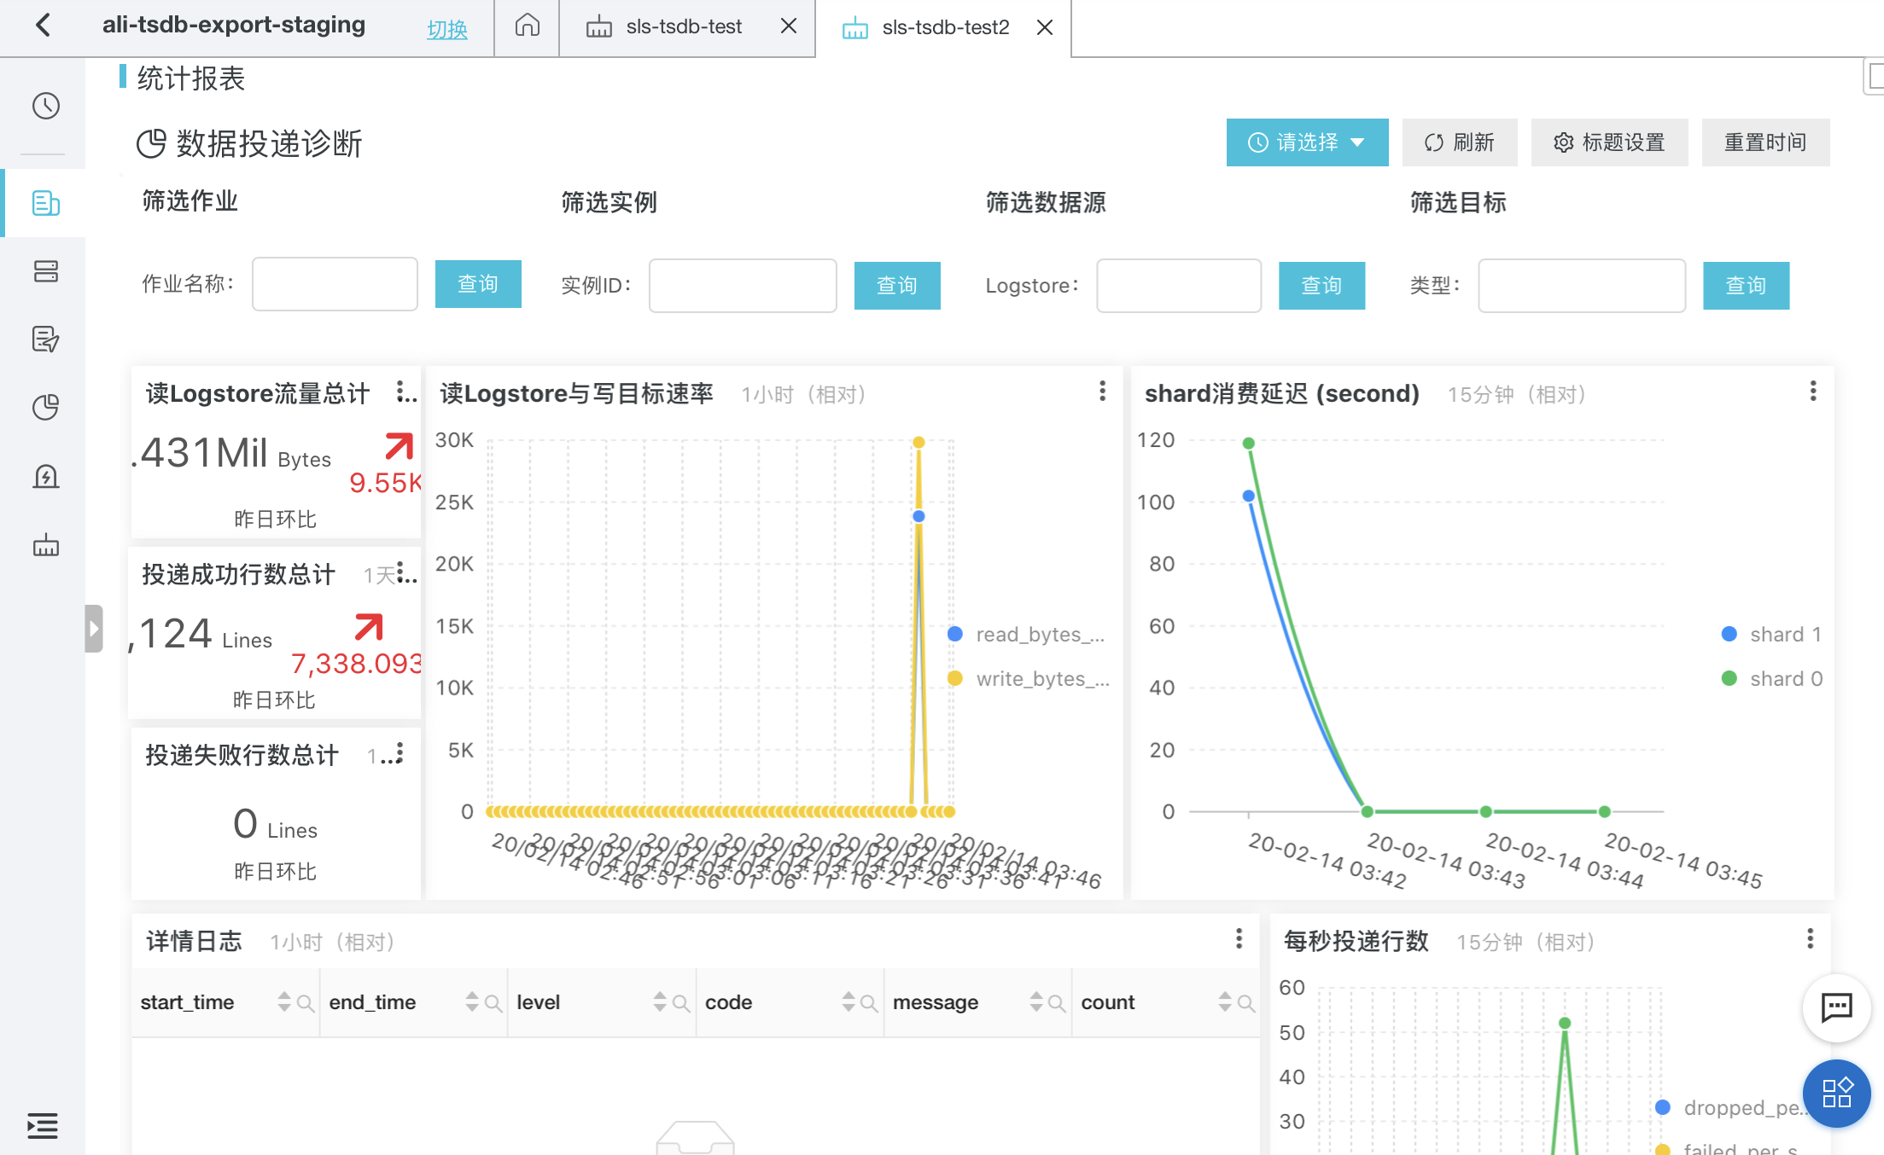Expand the collapsed side panel arrow
Image resolution: width=1884 pixels, height=1155 pixels.
point(94,629)
